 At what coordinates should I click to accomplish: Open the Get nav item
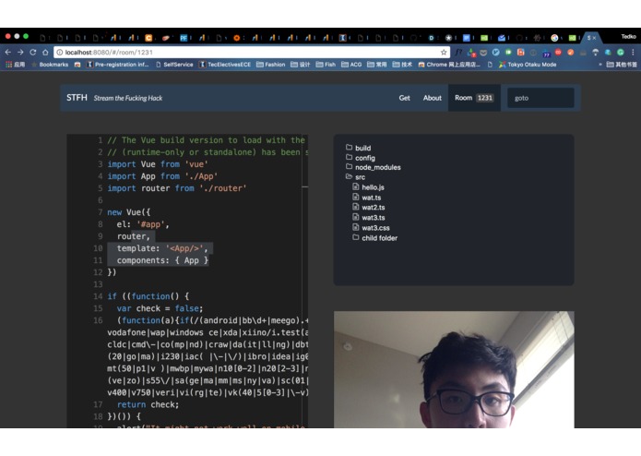(404, 98)
